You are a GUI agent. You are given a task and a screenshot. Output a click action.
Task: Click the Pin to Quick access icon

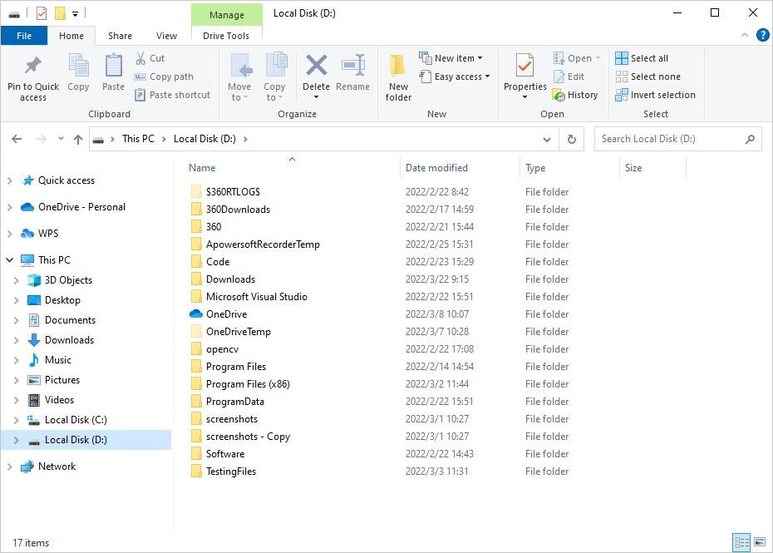[33, 66]
